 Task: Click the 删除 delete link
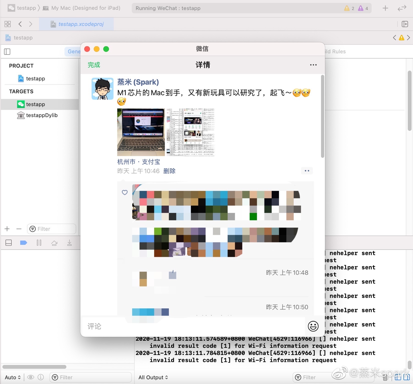169,171
